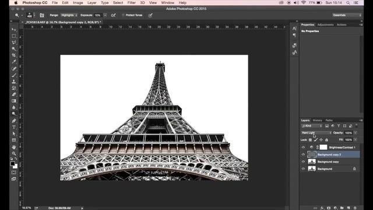Select the Lasso tool
This screenshot has height=210, width=373.
14,43
